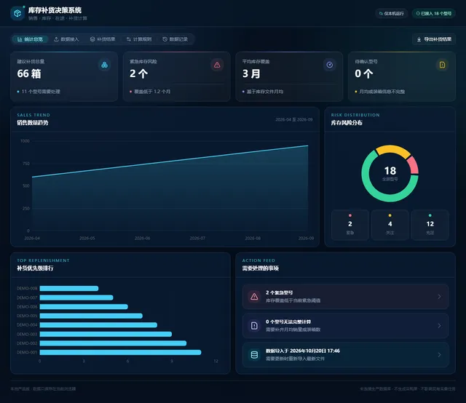The width and height of the screenshot is (466, 403).
Task: Click the cube logo icon in header
Action: tap(17, 13)
